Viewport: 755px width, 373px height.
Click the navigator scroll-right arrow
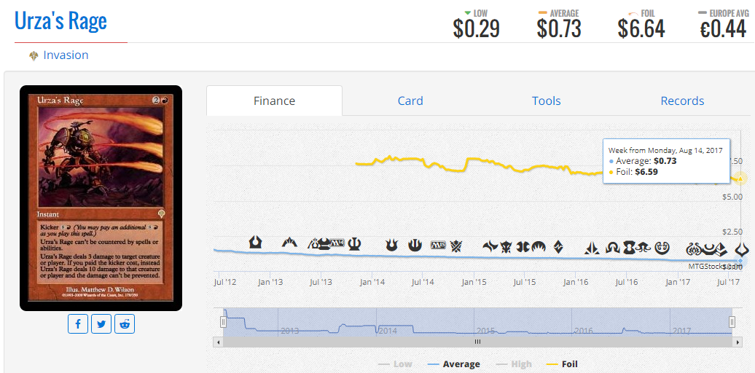click(x=738, y=342)
